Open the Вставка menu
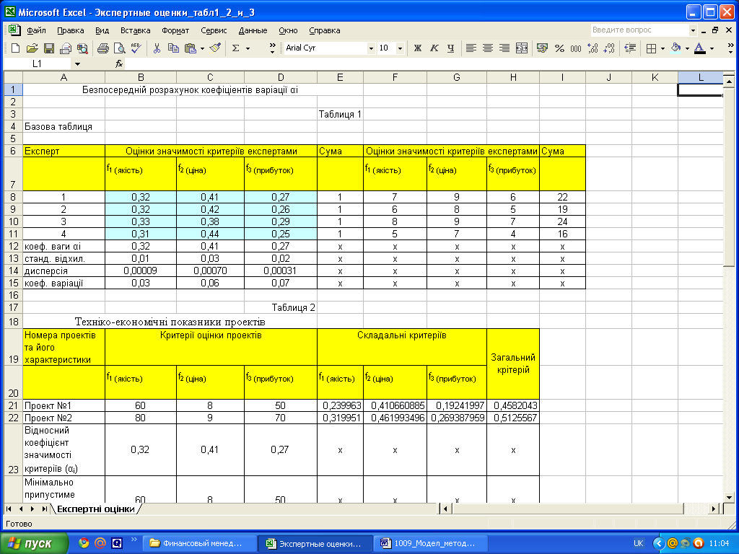 [135, 30]
